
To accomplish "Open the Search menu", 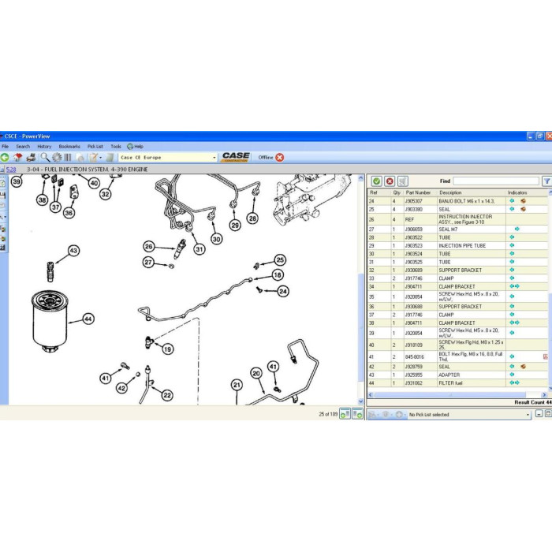I will [23, 147].
